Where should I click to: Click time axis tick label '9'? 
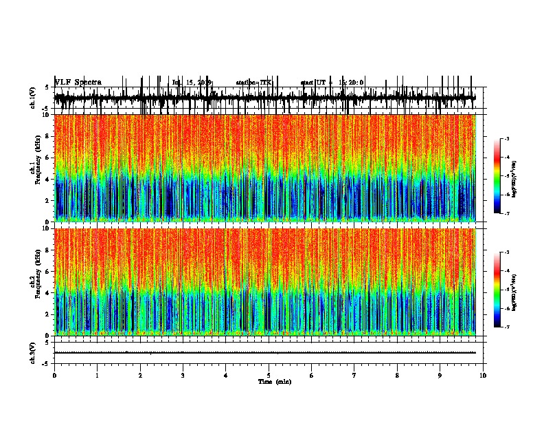(440, 376)
